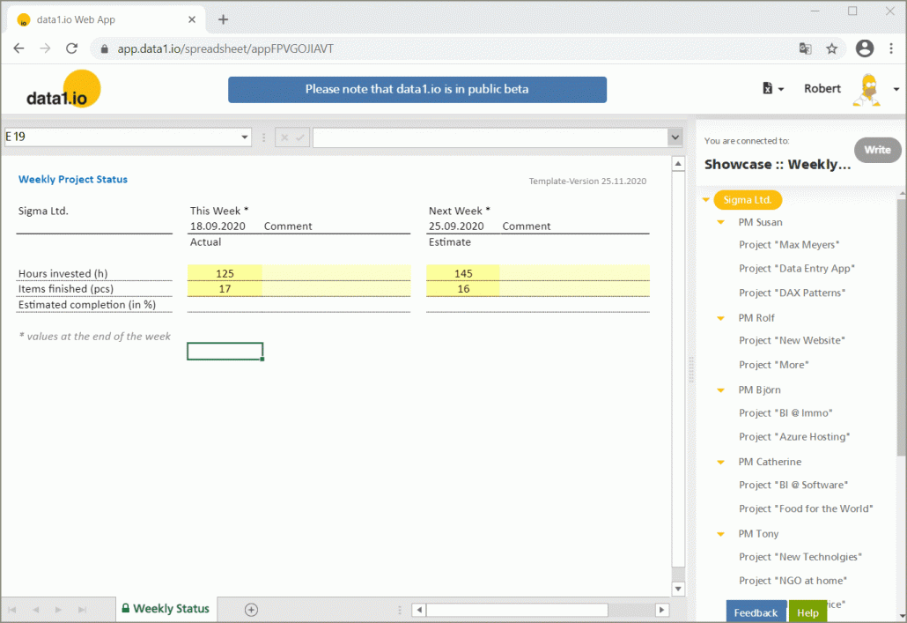Open the Excel export icon menu

[x=772, y=89]
